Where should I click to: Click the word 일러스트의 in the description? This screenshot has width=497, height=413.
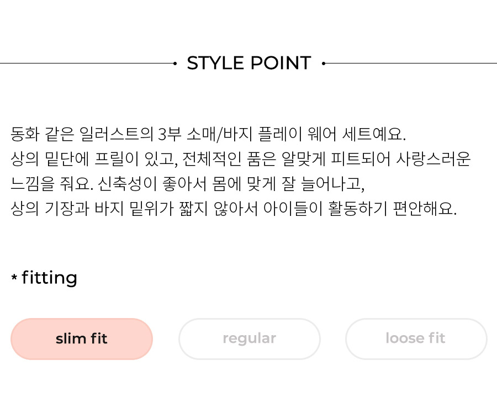(116, 134)
